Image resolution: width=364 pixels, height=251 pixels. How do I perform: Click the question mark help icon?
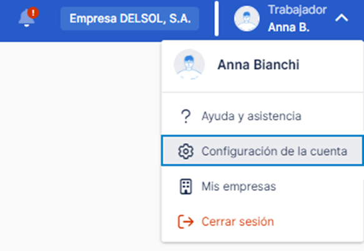click(185, 116)
